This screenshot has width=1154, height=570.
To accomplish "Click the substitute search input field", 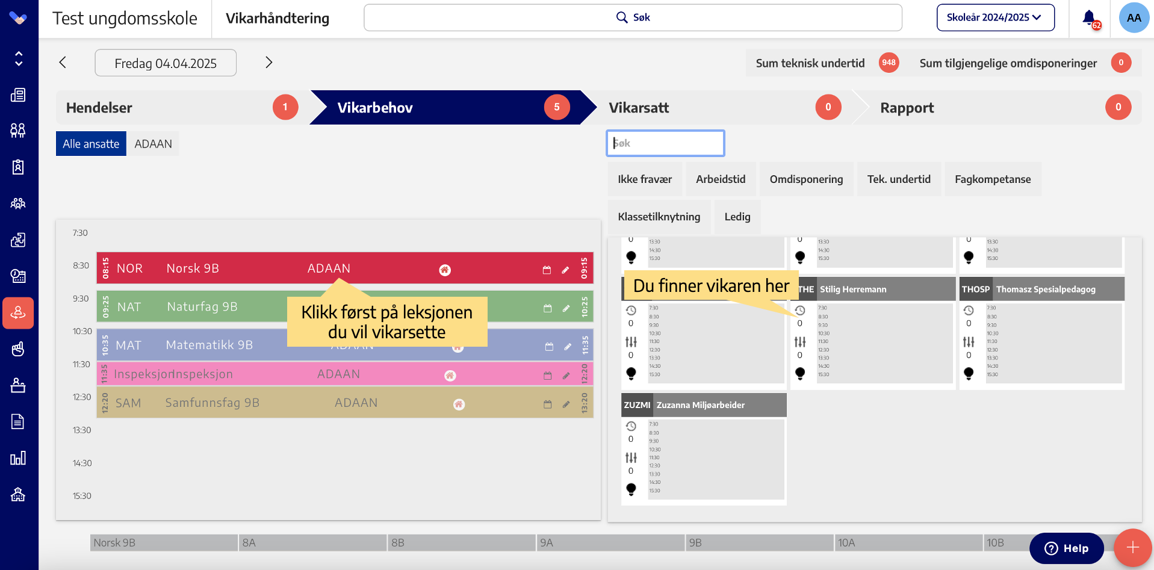I will click(665, 143).
